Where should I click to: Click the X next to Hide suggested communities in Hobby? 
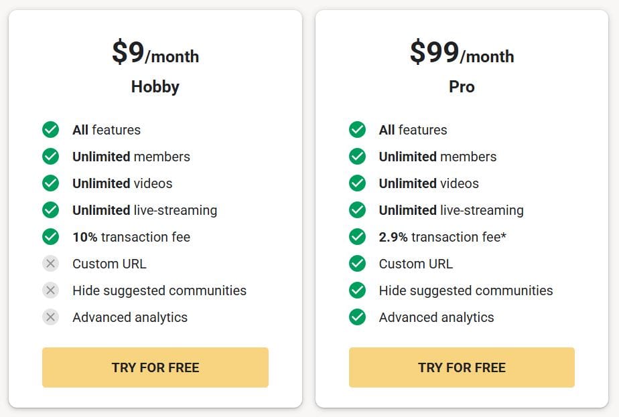click(50, 290)
